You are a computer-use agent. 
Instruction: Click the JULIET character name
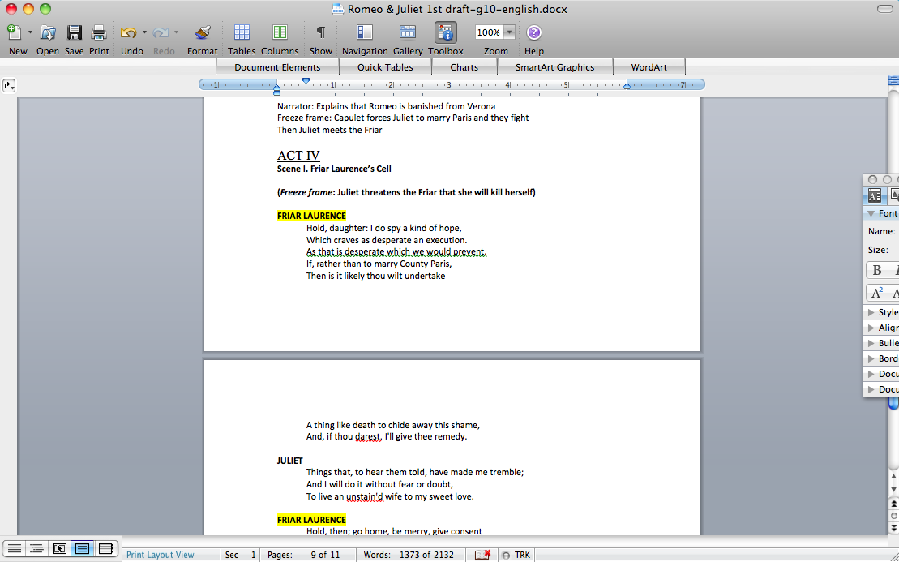289,461
